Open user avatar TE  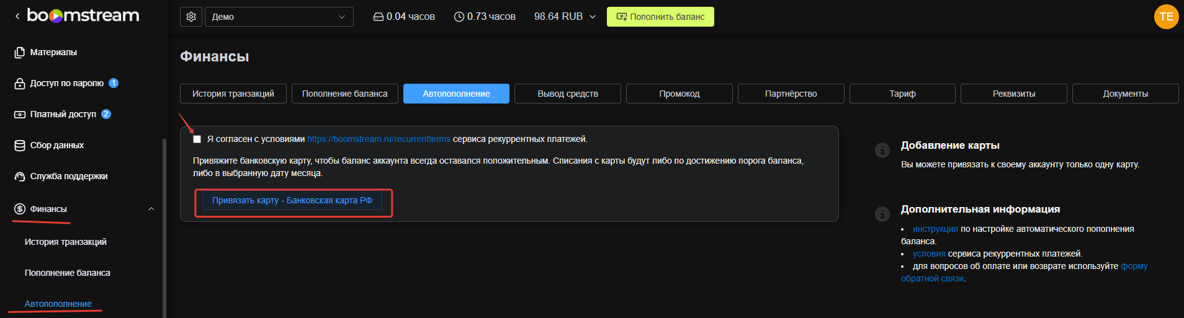pyautogui.click(x=1166, y=17)
